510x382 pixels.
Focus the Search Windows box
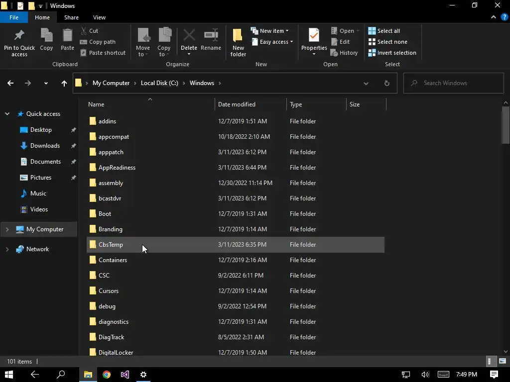pyautogui.click(x=453, y=83)
